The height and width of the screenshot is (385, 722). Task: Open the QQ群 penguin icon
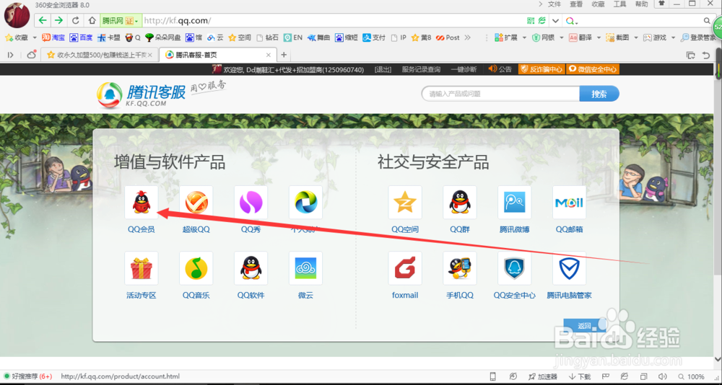pyautogui.click(x=459, y=203)
